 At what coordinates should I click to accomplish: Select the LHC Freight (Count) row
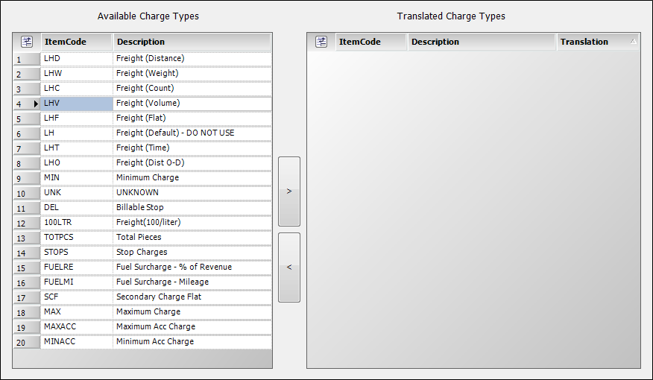(x=150, y=88)
